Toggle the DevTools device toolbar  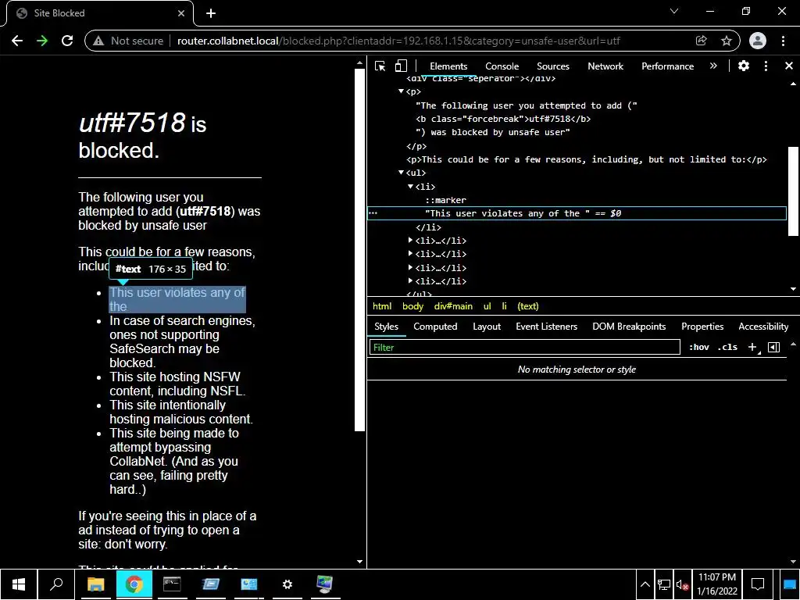pyautogui.click(x=402, y=66)
